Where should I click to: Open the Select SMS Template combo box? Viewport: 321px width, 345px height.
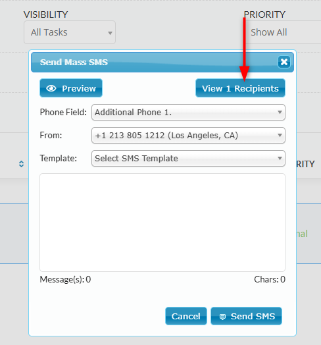[188, 159]
